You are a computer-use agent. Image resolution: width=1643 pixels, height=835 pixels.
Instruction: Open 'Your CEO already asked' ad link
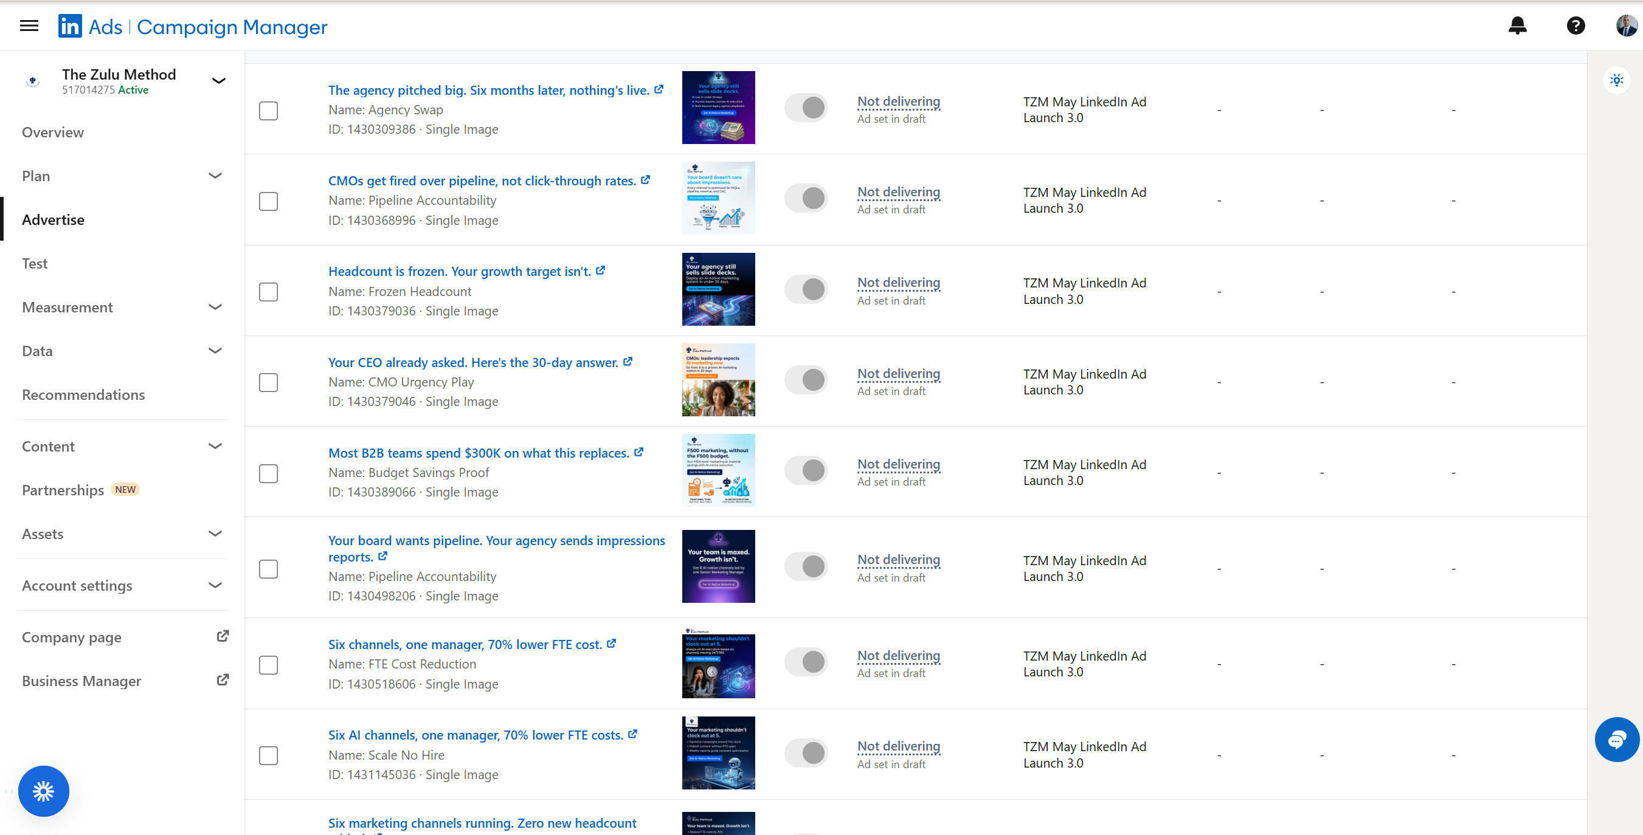pyautogui.click(x=473, y=362)
